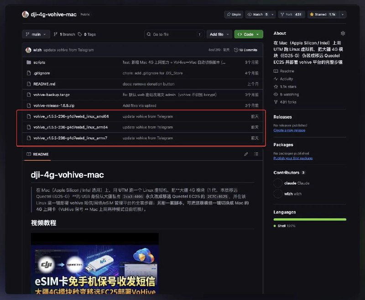Open the scripts folder

click(x=39, y=62)
